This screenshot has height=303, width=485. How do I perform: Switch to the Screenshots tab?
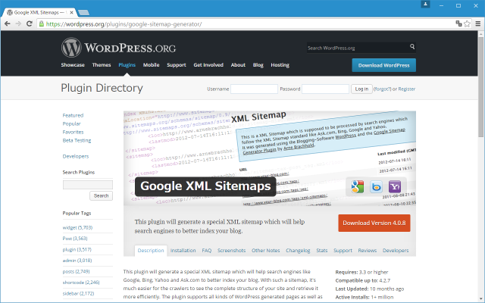231,251
